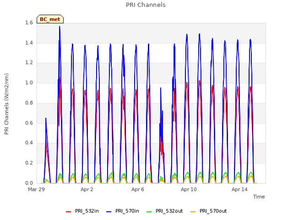Click the Time x-axis label
The image size is (293, 220).
[x=259, y=197]
